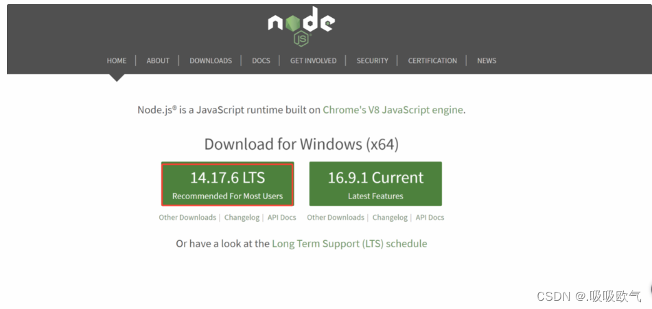Navigate to the SECURITY page
Image resolution: width=652 pixels, height=309 pixels.
pos(372,60)
